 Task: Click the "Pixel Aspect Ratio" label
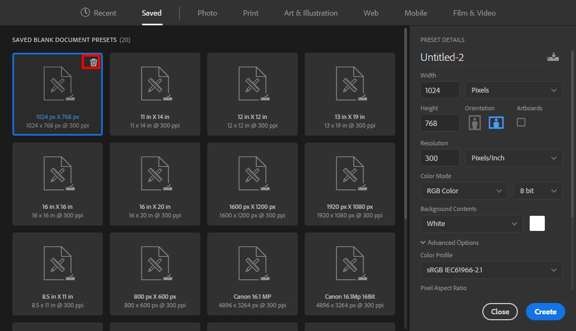click(444, 288)
